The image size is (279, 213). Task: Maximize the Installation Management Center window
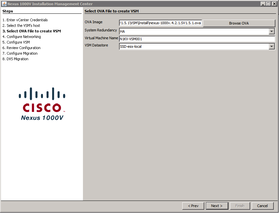click(269, 4)
